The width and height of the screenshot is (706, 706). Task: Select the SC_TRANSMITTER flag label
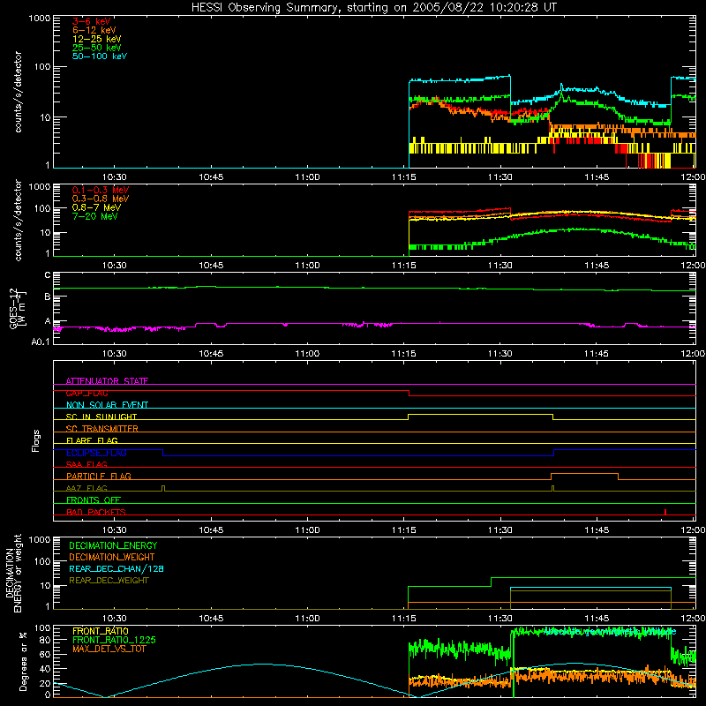tap(102, 429)
